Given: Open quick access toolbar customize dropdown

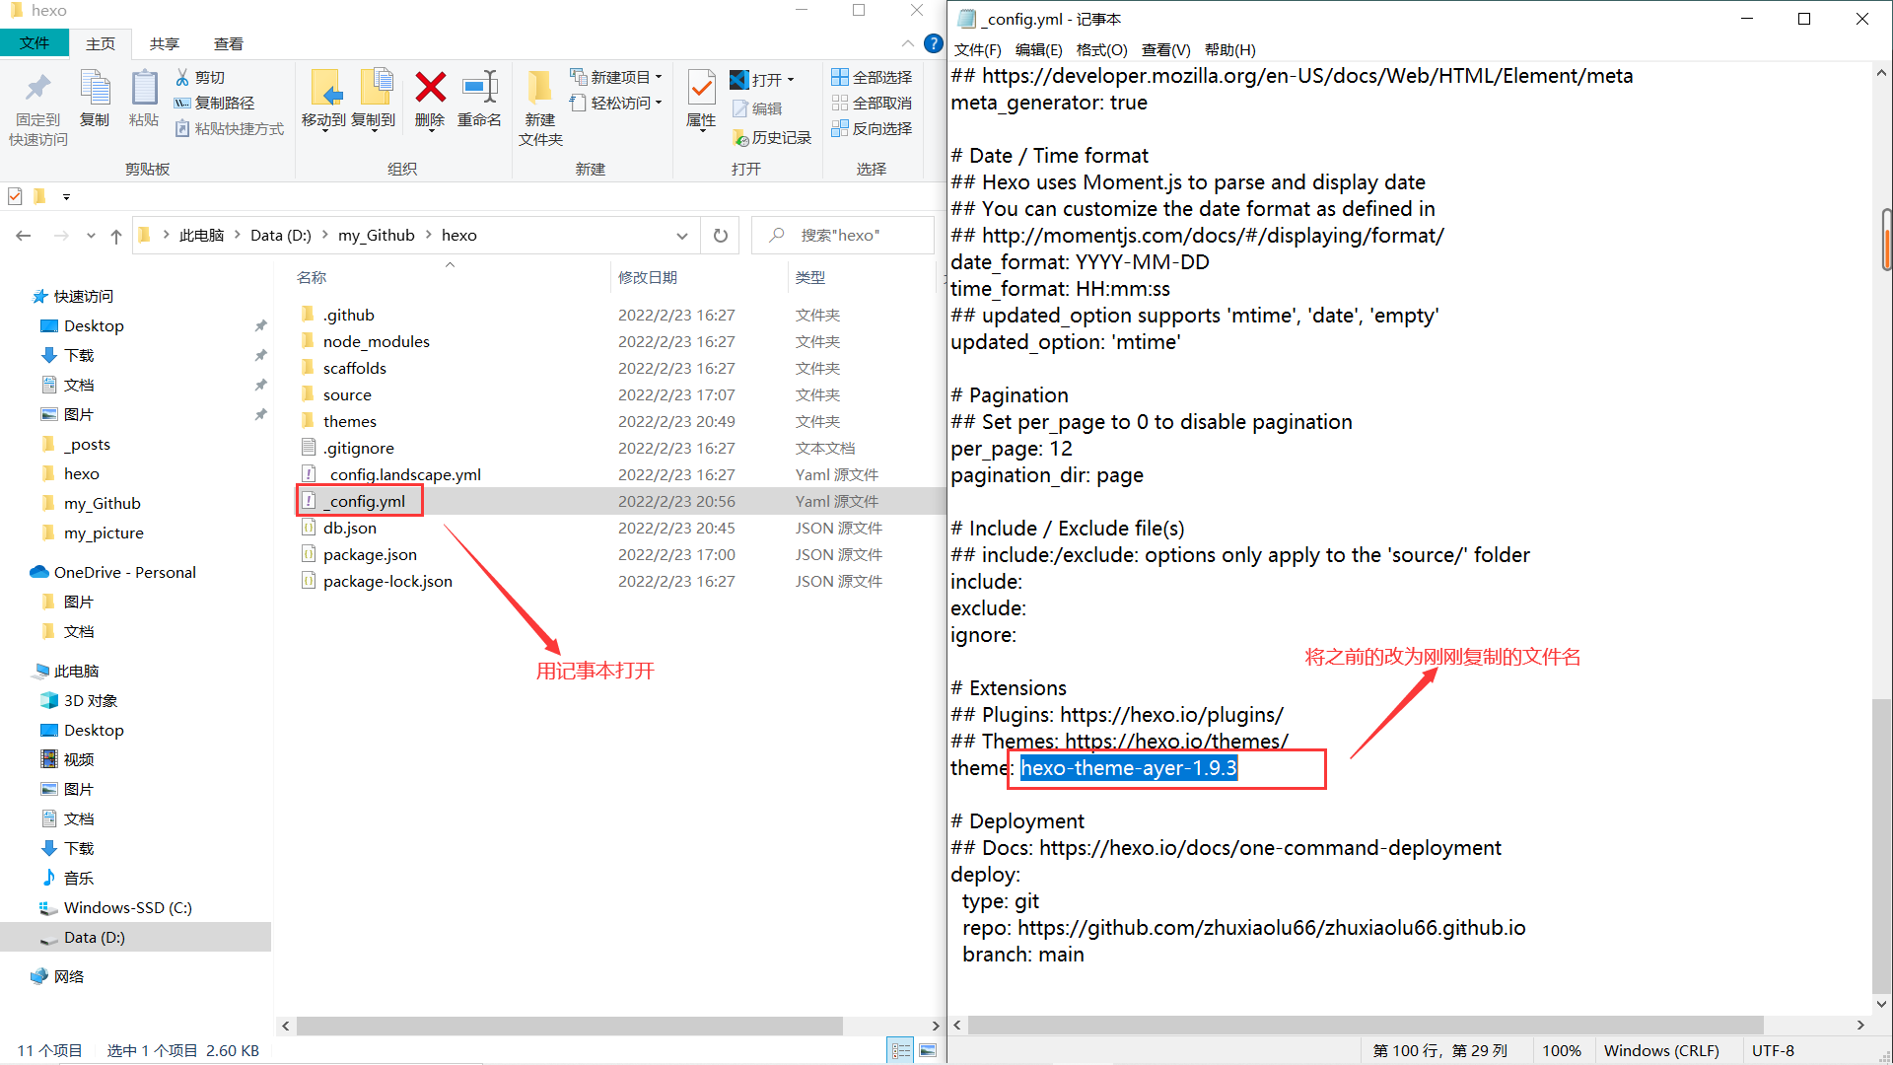Looking at the screenshot, I should (66, 196).
